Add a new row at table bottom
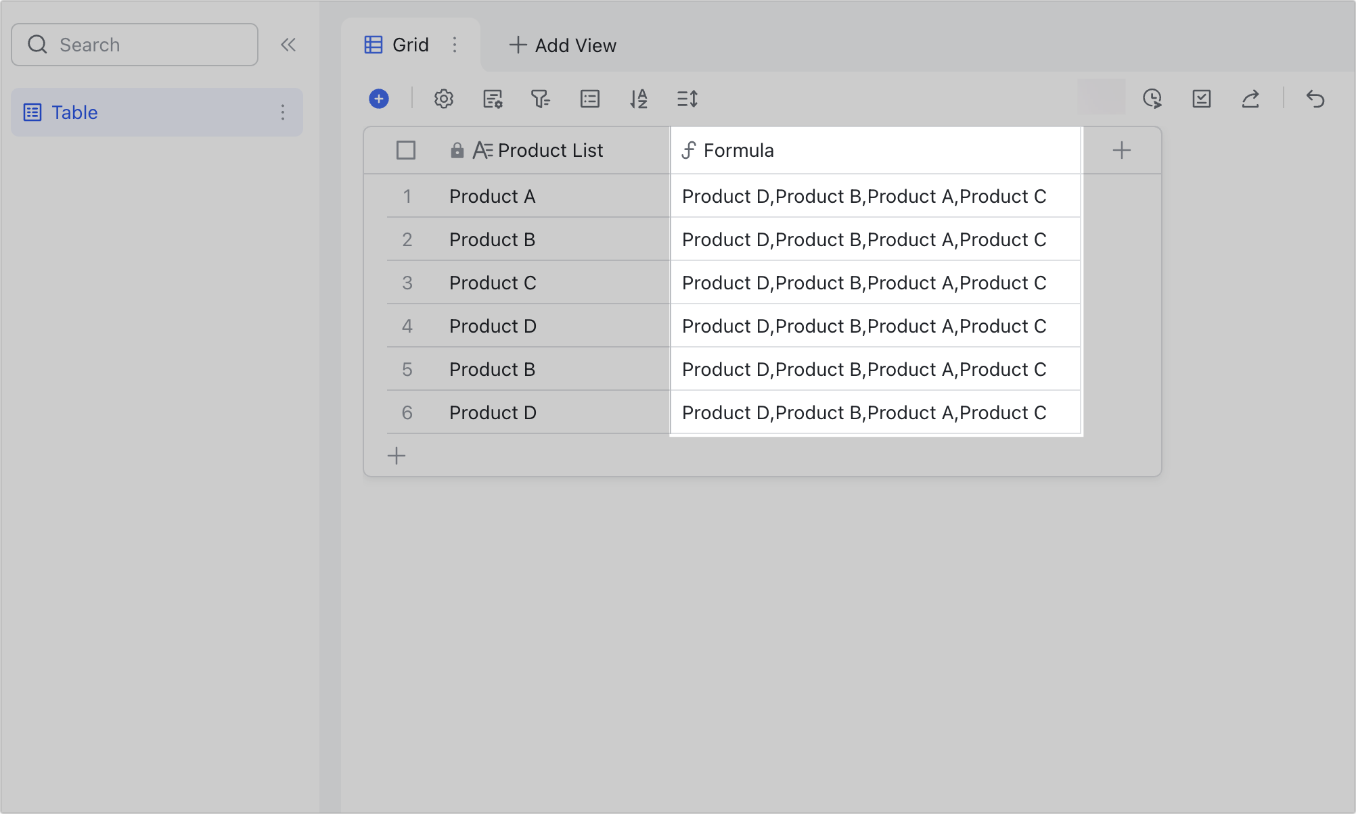Screen dimensions: 1356x814 pyautogui.click(x=397, y=456)
